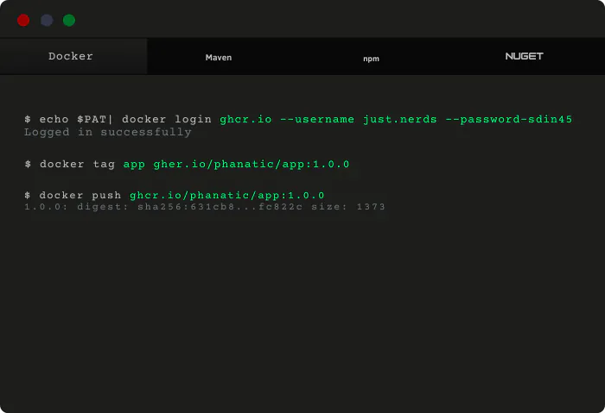Viewport: 605px width, 413px height.
Task: Click "ghcr.io/phanatic/app:1.0.0" in the push command
Action: pyautogui.click(x=226, y=196)
